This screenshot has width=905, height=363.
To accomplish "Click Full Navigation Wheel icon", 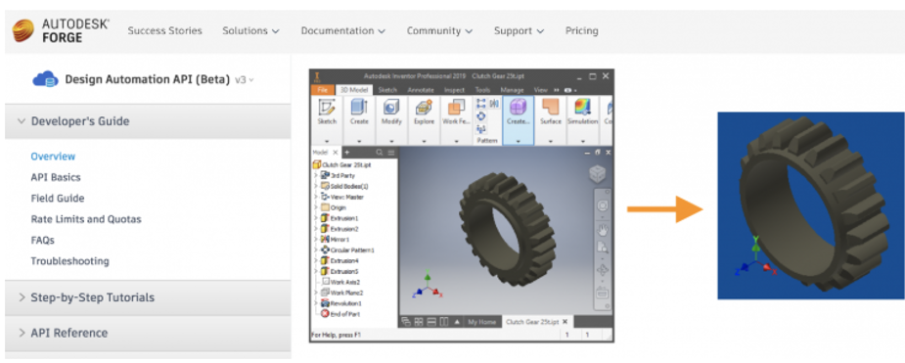I will point(602,206).
